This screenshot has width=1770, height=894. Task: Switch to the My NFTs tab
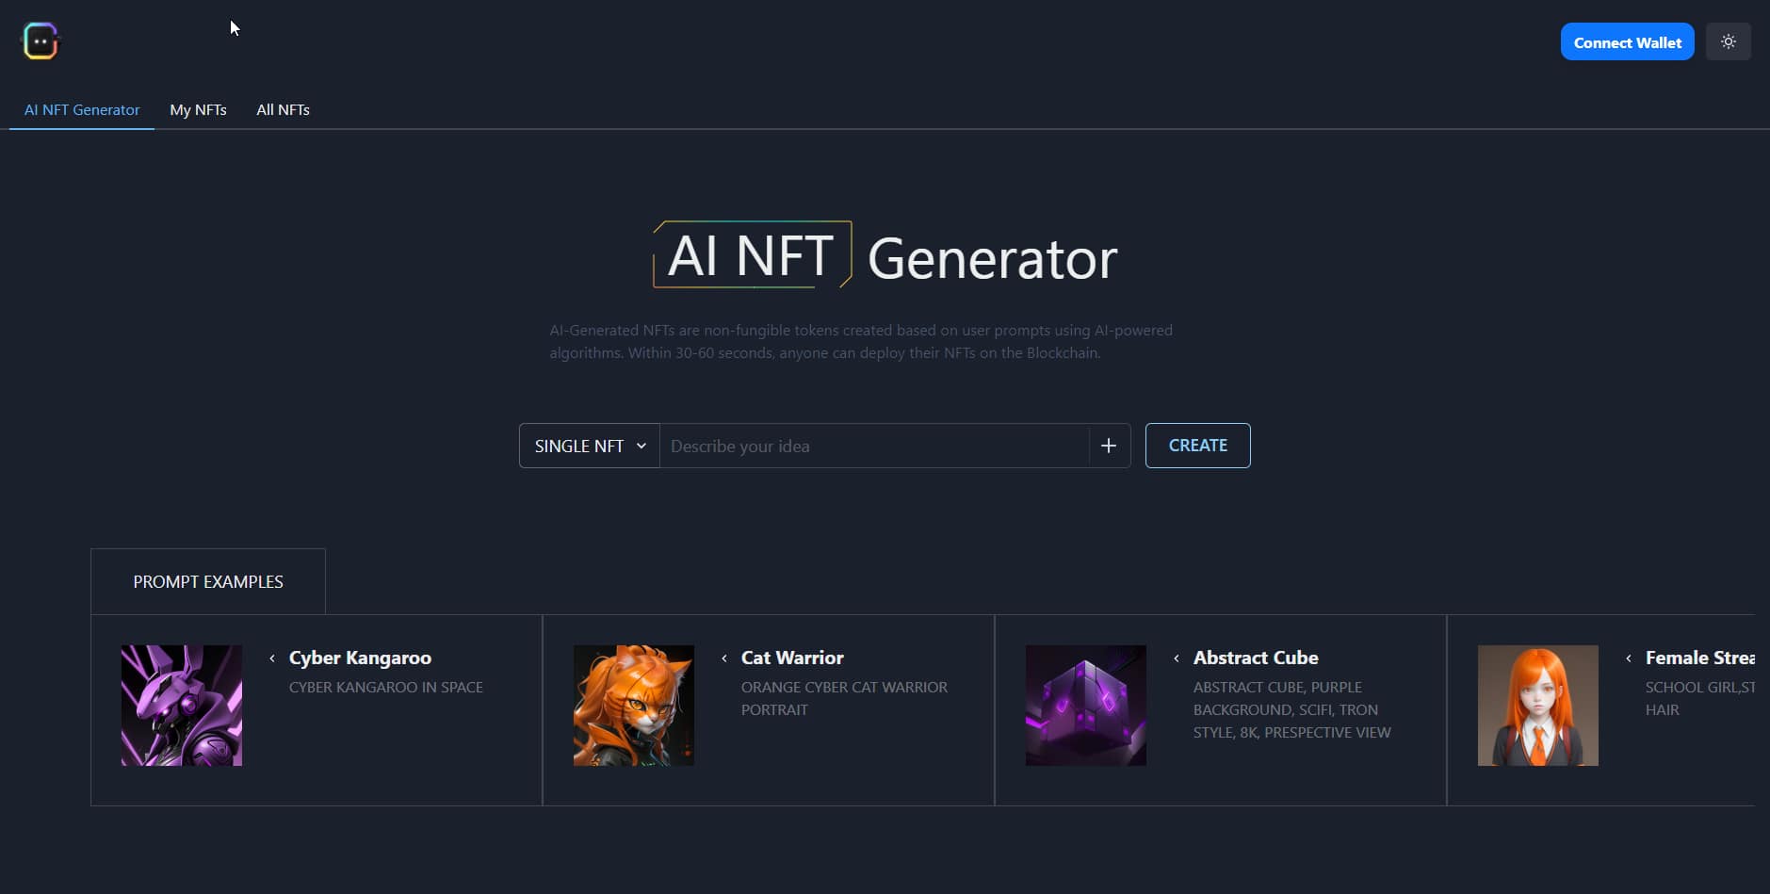(198, 109)
